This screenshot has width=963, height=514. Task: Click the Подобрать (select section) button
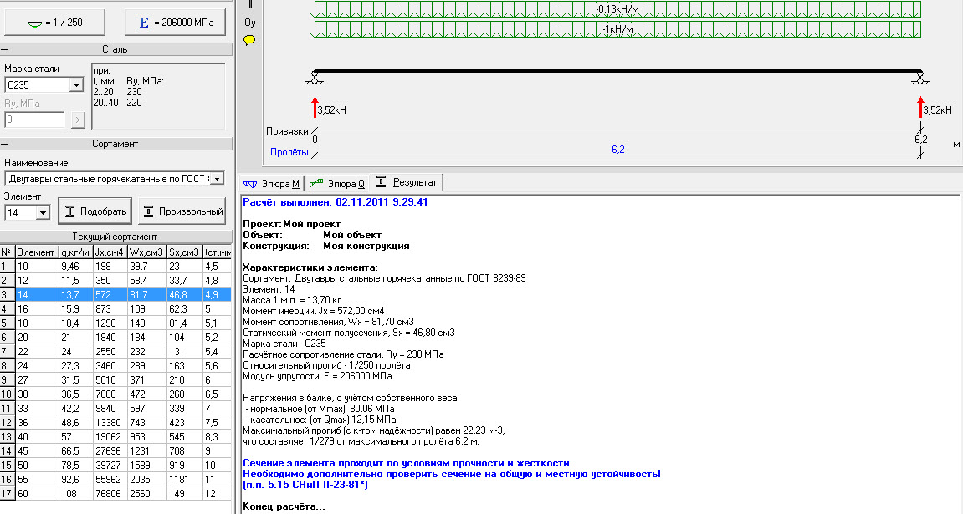point(95,211)
